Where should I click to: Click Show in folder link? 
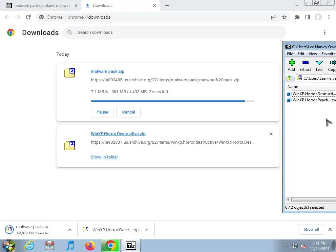click(x=104, y=157)
